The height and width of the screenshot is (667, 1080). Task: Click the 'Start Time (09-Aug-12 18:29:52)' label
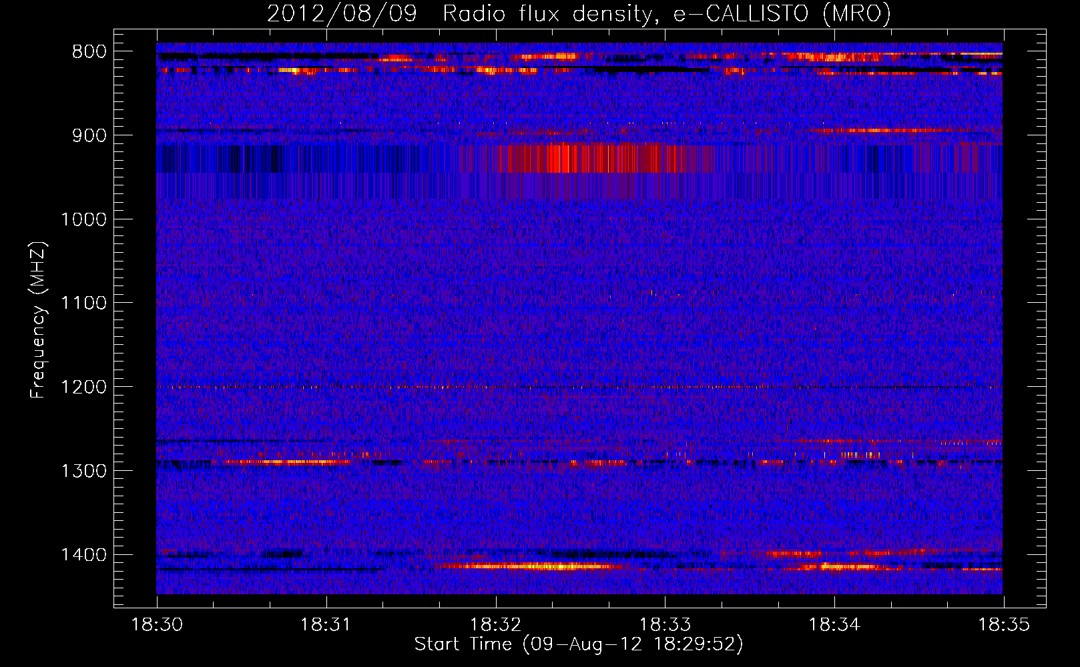point(579,644)
